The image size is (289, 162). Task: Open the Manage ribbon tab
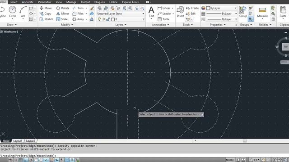[71, 2]
